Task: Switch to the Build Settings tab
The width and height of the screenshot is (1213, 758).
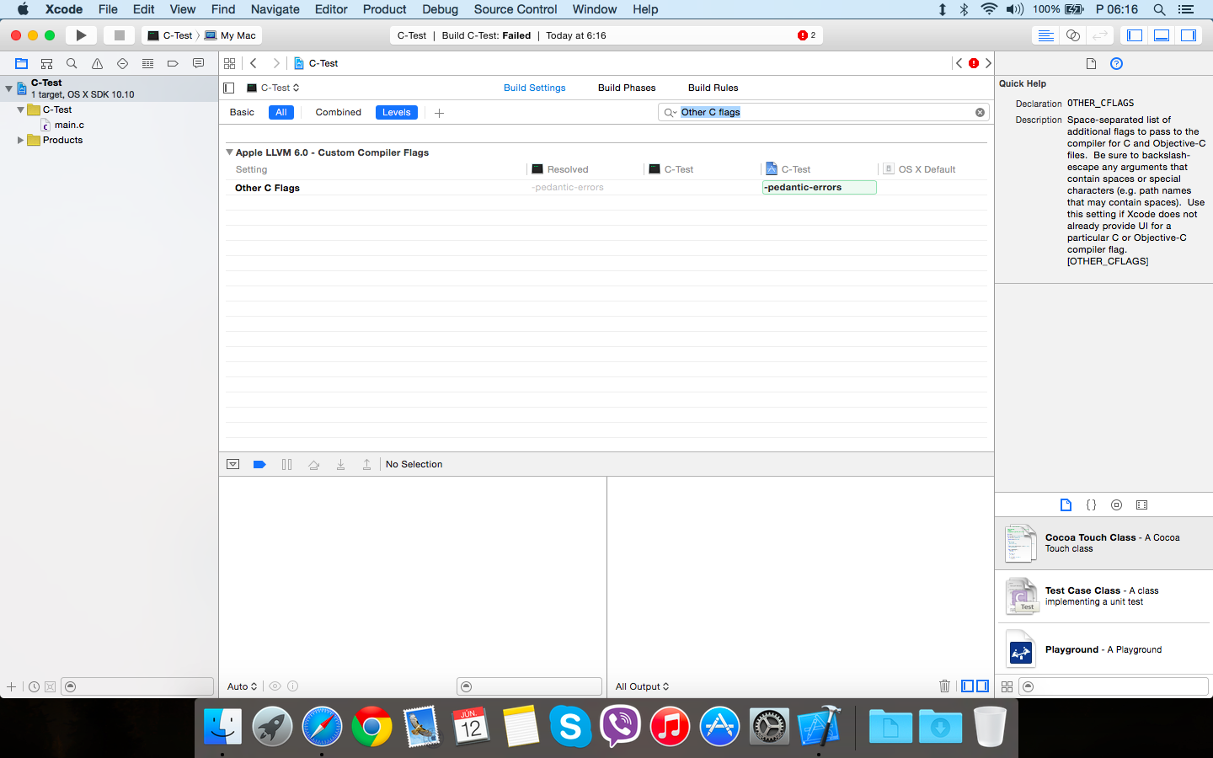Action: coord(535,88)
